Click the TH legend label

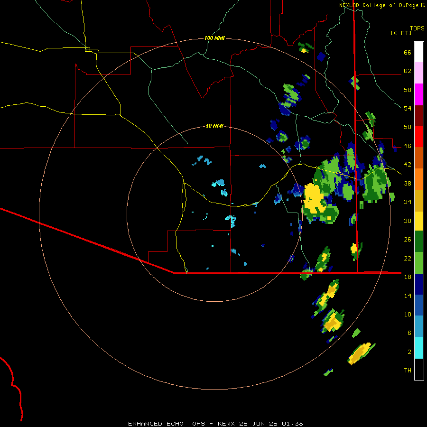pos(408,371)
